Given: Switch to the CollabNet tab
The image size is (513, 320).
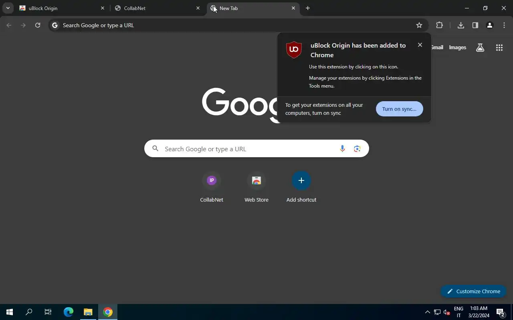Looking at the screenshot, I should 158,8.
